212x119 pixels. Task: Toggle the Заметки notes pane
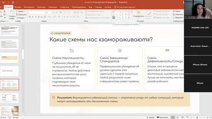150,117
